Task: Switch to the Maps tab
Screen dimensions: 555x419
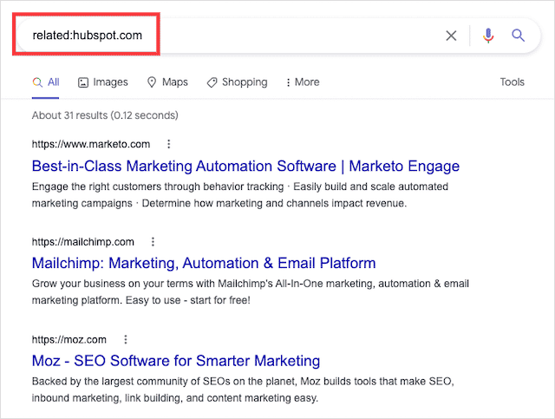Action: click(x=166, y=82)
